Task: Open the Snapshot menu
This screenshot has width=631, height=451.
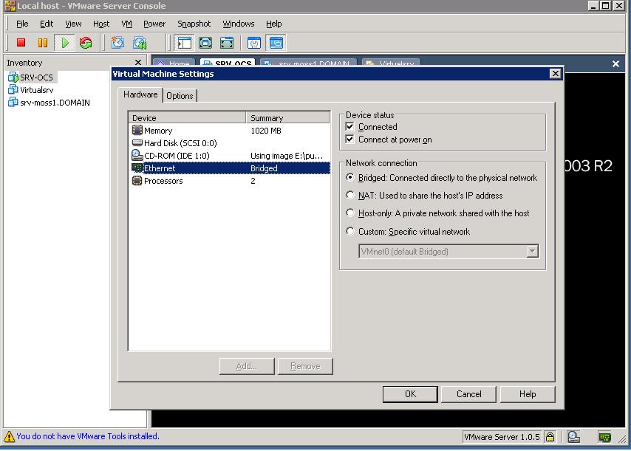Action: [x=194, y=24]
